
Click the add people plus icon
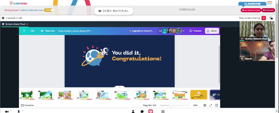tap(184, 31)
